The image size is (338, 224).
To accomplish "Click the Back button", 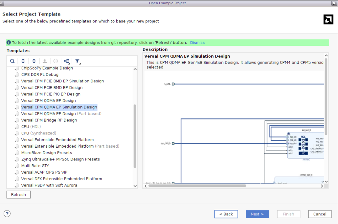I will point(226,214).
